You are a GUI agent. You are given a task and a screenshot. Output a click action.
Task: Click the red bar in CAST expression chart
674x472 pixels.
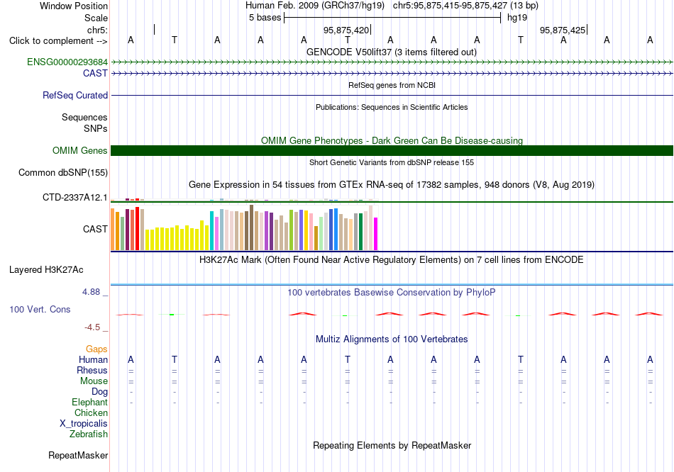coord(138,228)
